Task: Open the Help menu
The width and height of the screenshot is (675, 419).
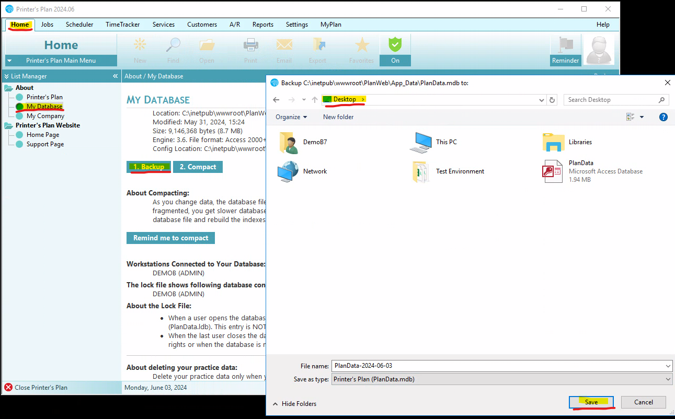Action: point(603,25)
